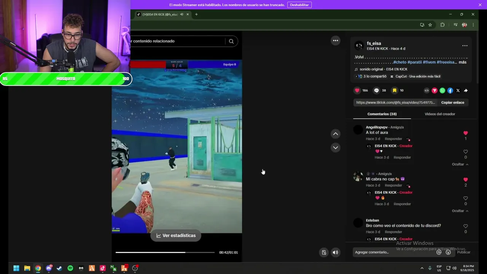Share the video on Facebook
Image resolution: width=487 pixels, height=274 pixels.
[450, 91]
